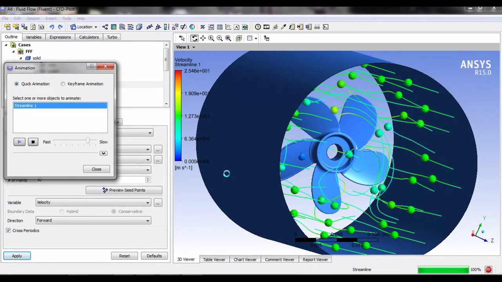Activate the select-object pointer tool
The height and width of the screenshot is (282, 502).
point(182,38)
